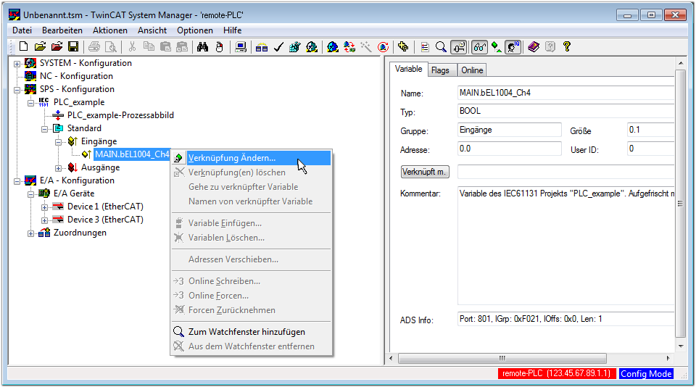
Task: Click the horizontal scrollbar in variable pane
Action: point(500,359)
